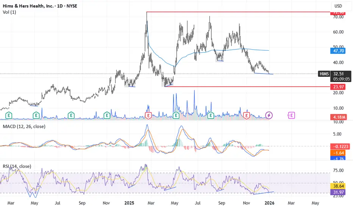
Task: Click the purple lightning latest-news icon
Action: 269,116
